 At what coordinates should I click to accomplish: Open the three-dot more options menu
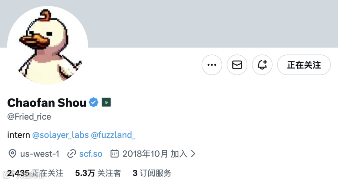[212, 65]
